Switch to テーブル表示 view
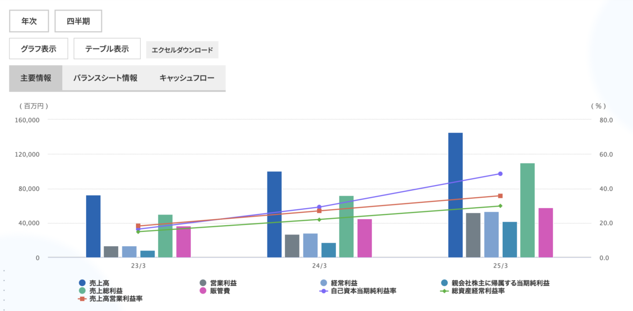The image size is (633, 311). (x=107, y=48)
